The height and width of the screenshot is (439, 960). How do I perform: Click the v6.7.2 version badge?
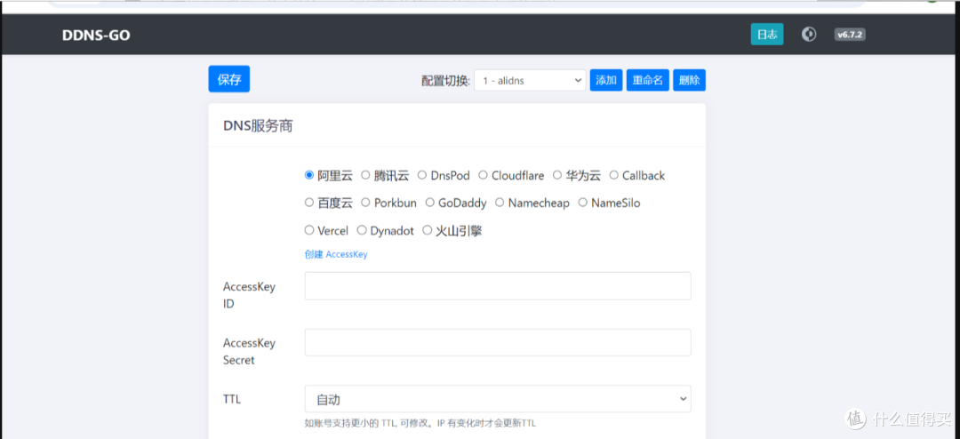pos(850,35)
